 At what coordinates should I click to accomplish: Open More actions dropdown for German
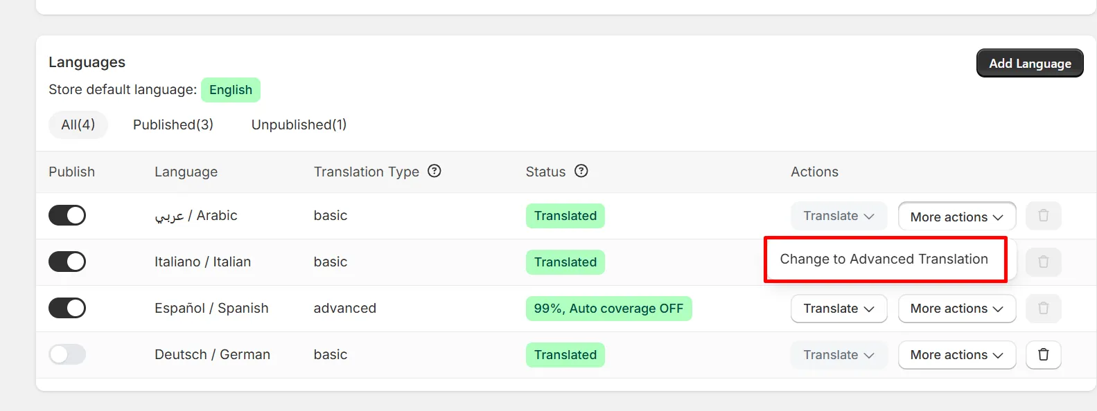pyautogui.click(x=956, y=355)
